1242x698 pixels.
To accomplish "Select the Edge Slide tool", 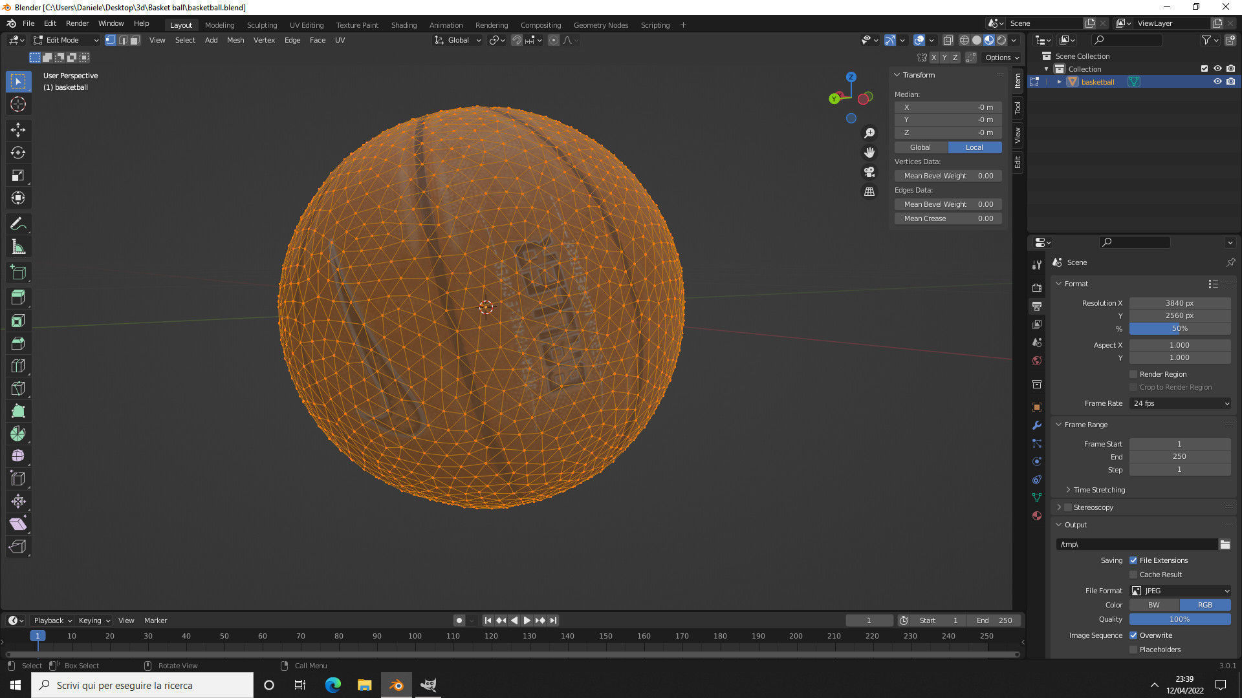I will pyautogui.click(x=18, y=479).
